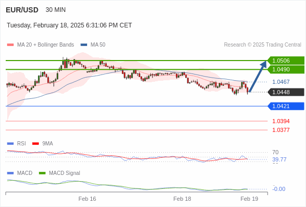The height and width of the screenshot is (207, 306).
Task: Click the 1.0377 support level label
Action: [281, 130]
